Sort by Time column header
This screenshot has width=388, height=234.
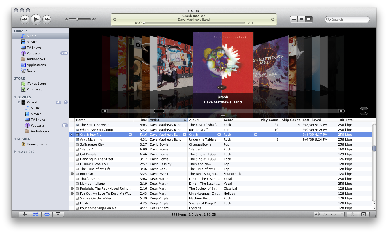pyautogui.click(x=141, y=120)
